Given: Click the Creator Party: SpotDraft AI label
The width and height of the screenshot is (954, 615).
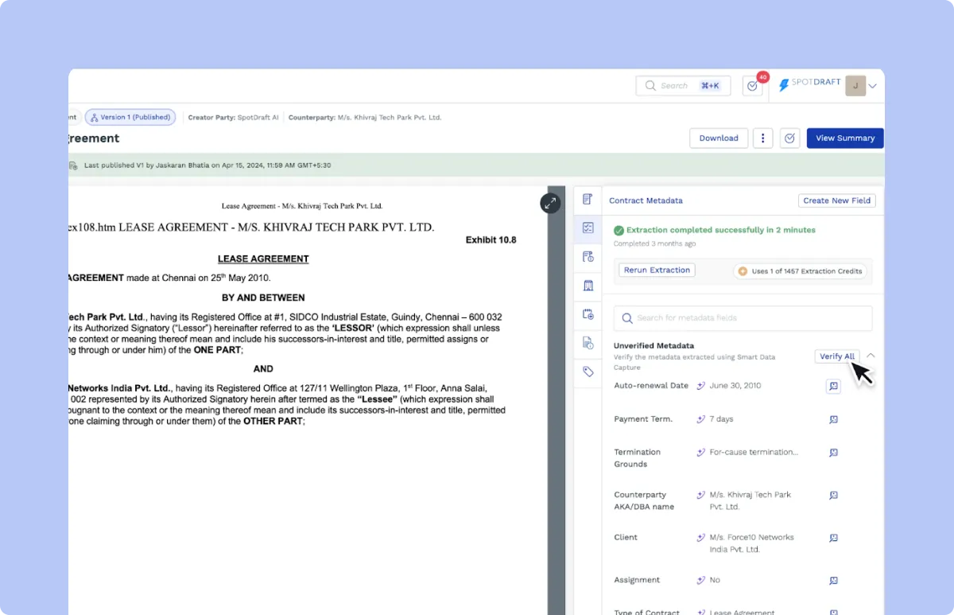Looking at the screenshot, I should coord(233,118).
